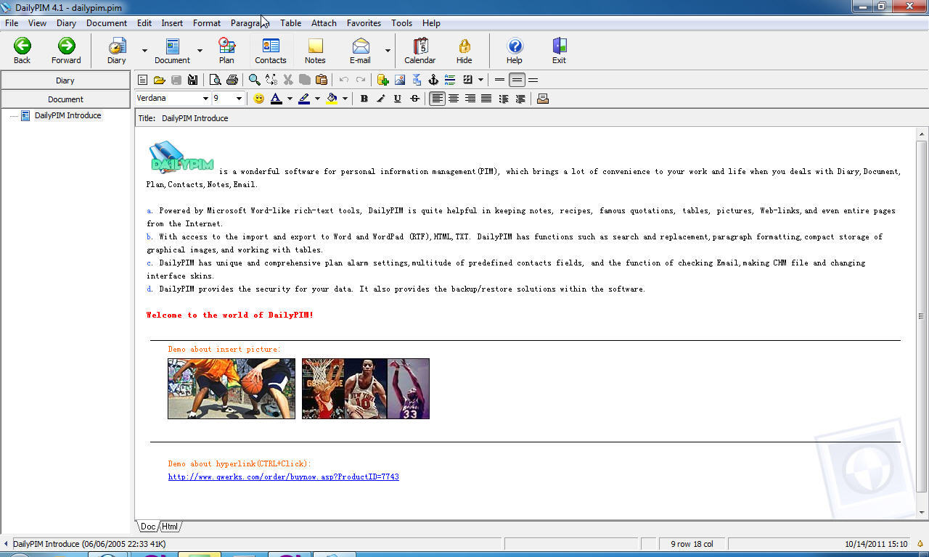Click the bullet list icon
The height and width of the screenshot is (557, 929).
[x=450, y=80]
